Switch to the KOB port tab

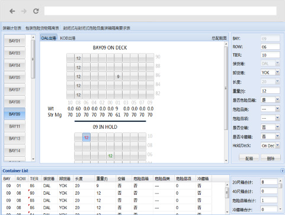(x=68, y=38)
